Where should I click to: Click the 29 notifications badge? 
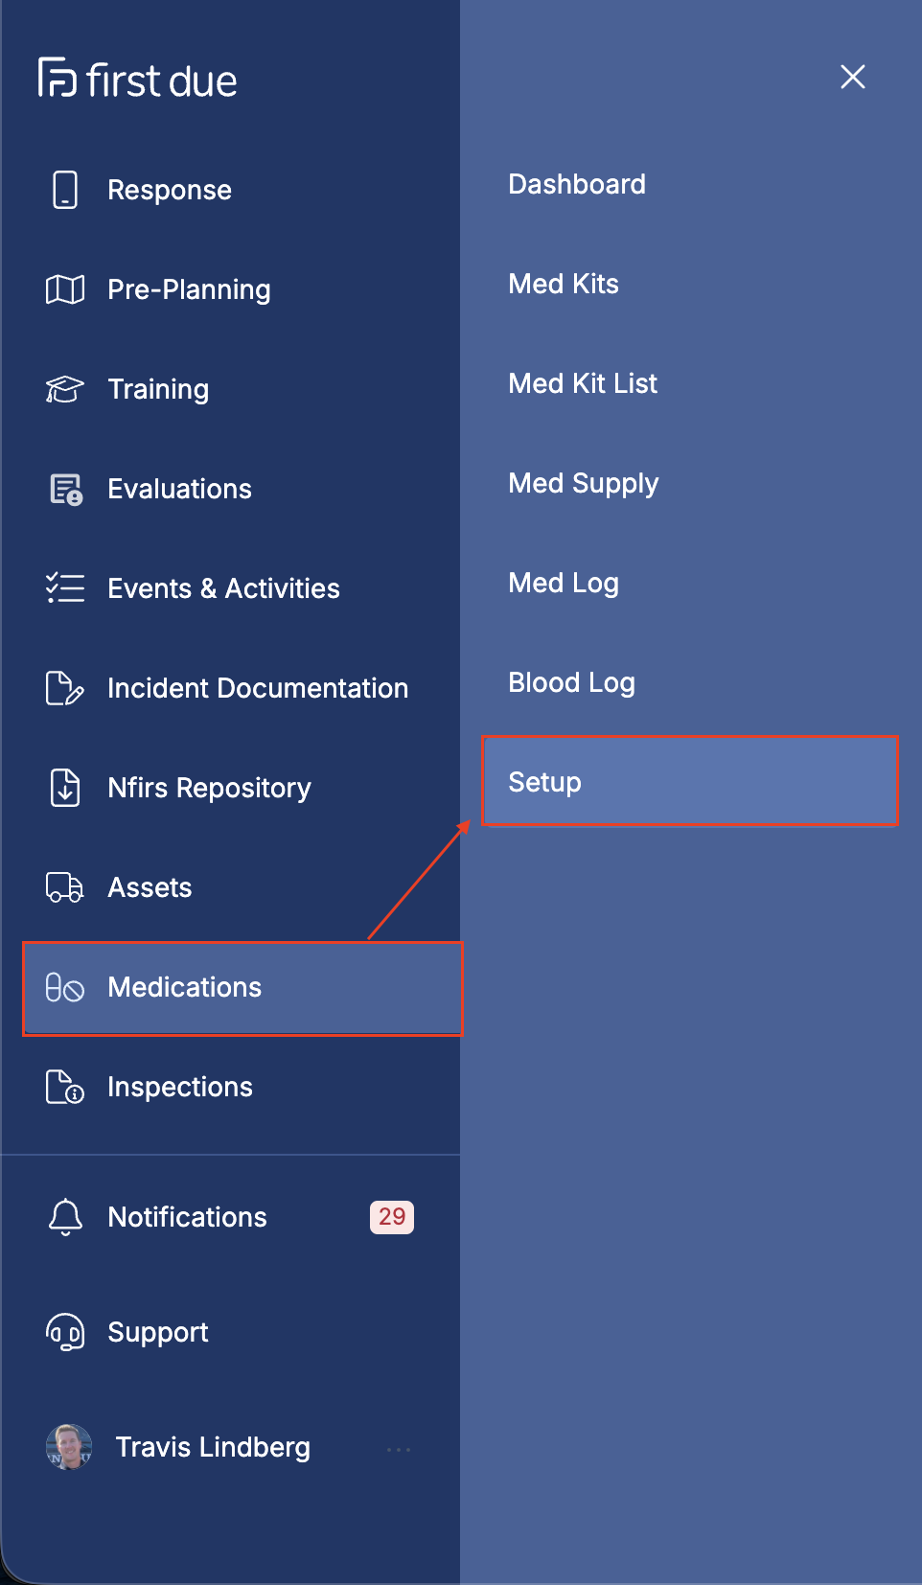coord(392,1217)
